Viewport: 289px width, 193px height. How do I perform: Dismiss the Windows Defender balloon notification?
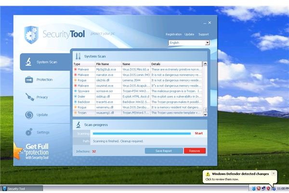(274, 173)
